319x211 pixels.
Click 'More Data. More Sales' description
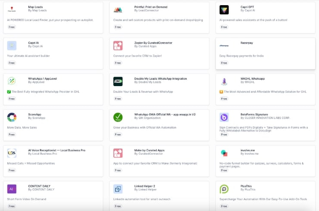point(22,127)
